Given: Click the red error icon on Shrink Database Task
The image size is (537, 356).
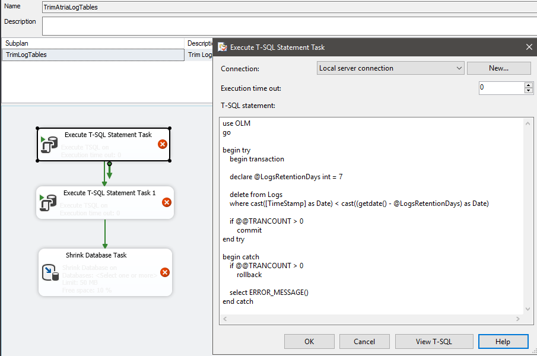Looking at the screenshot, I should (165, 272).
